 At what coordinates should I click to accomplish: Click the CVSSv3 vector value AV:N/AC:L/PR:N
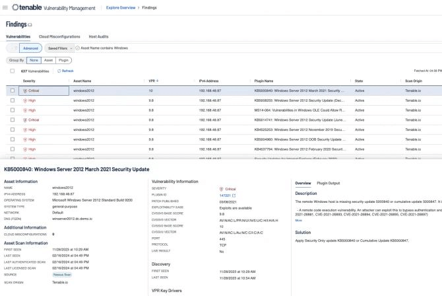tap(249, 220)
